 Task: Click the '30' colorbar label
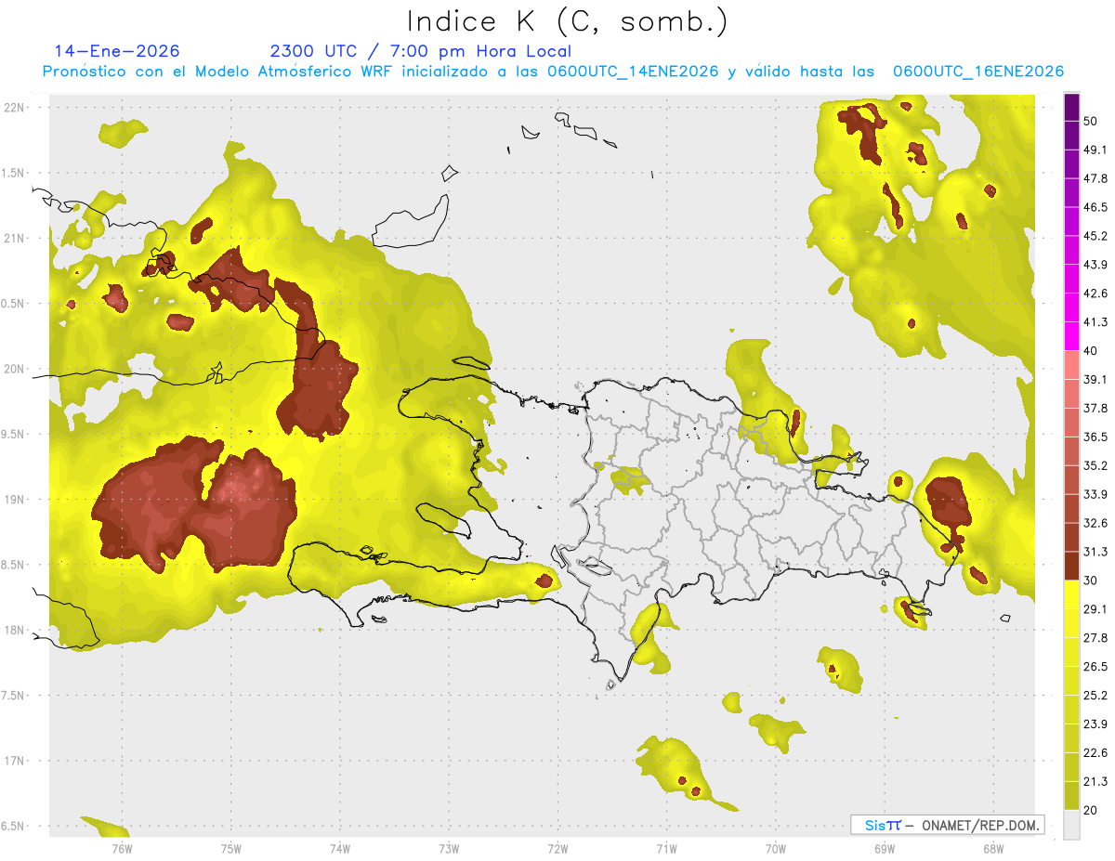tap(1090, 581)
